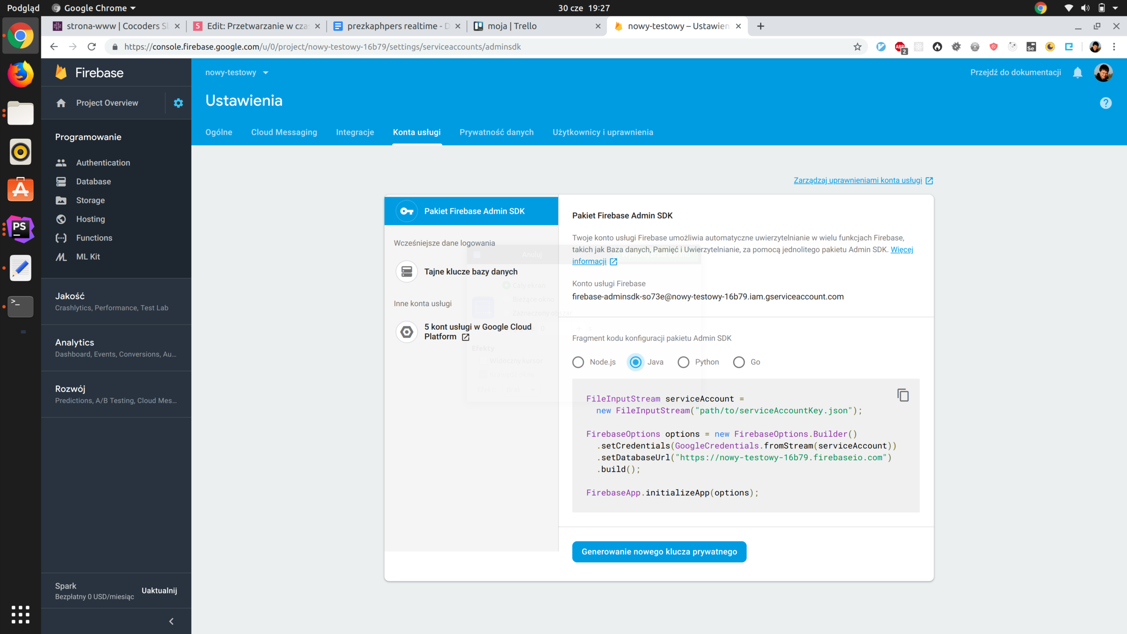Click Generowanie nowego klucza prywatnego button

(x=659, y=551)
